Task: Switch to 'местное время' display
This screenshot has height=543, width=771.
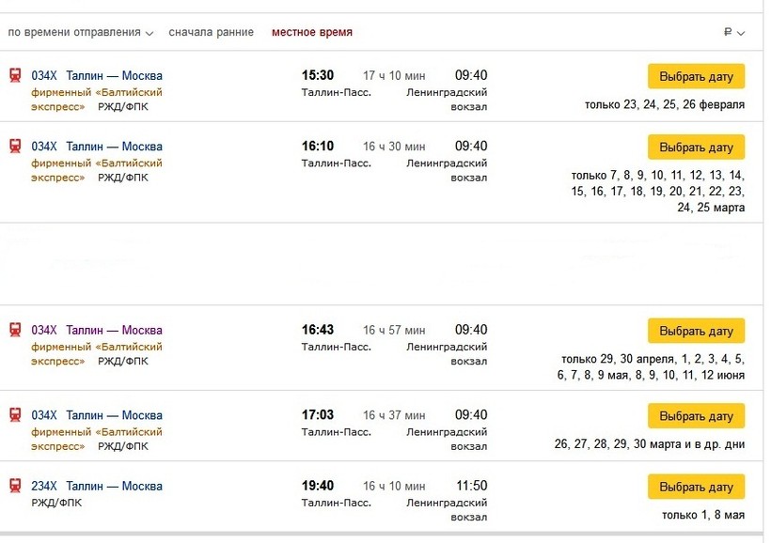Action: 312,32
